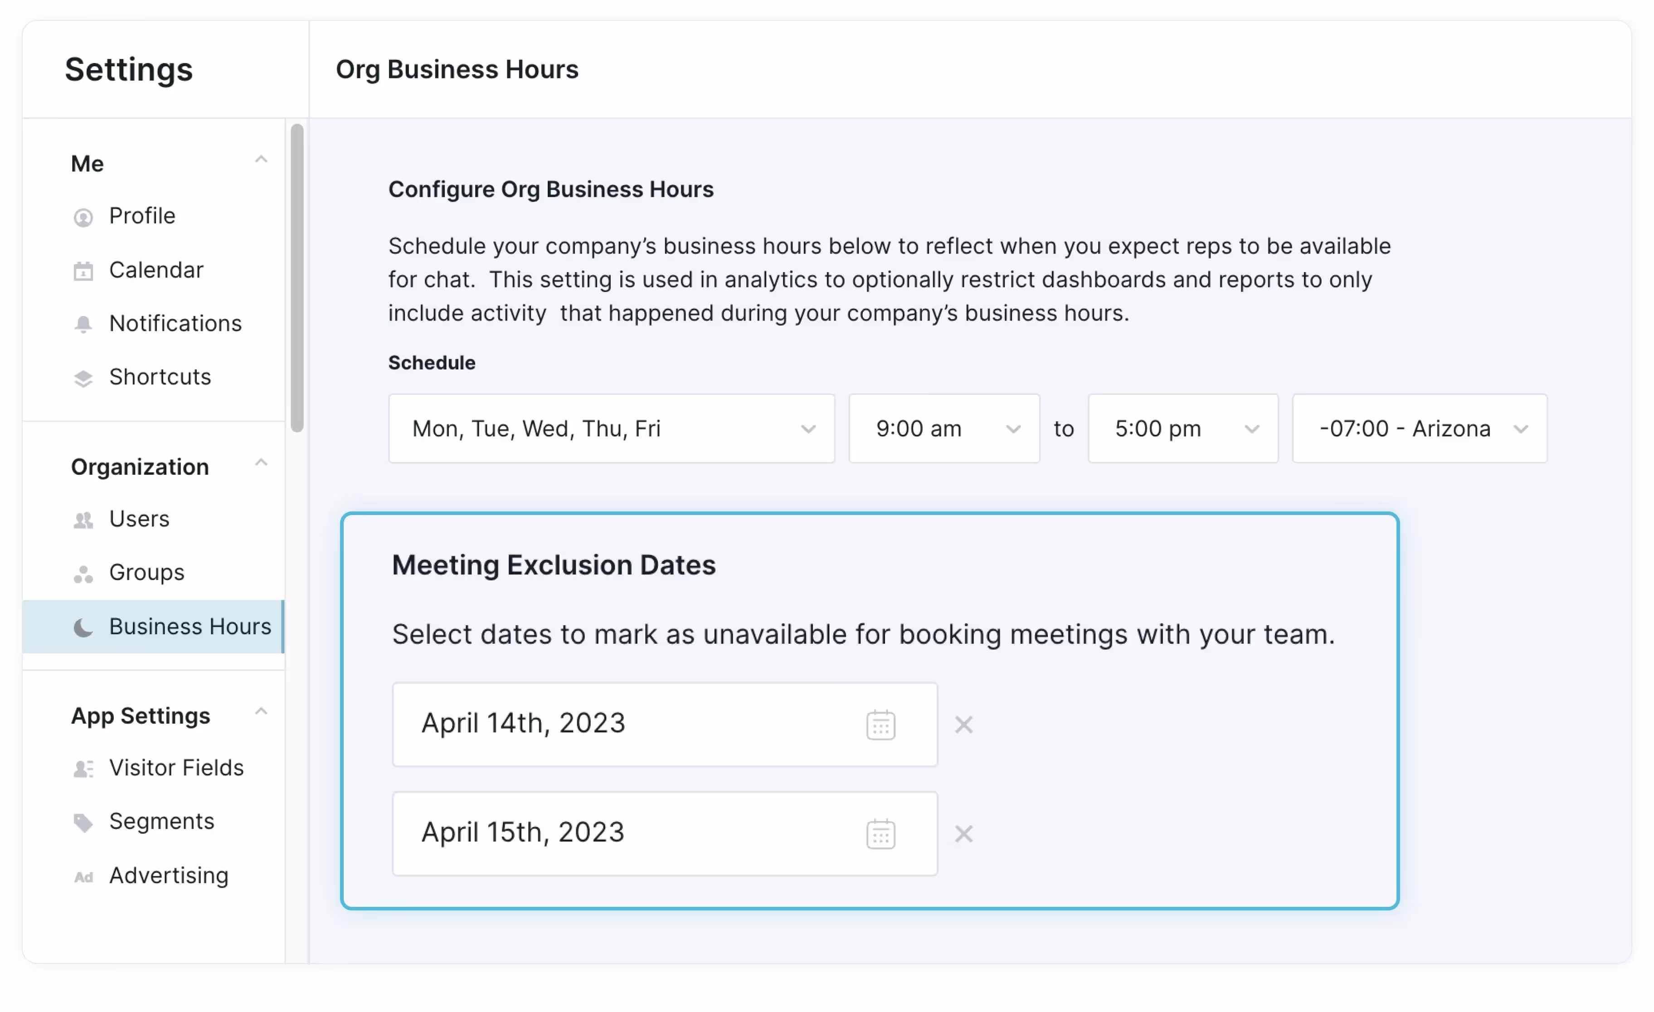Click the Groups icon in sidebar

coord(83,574)
